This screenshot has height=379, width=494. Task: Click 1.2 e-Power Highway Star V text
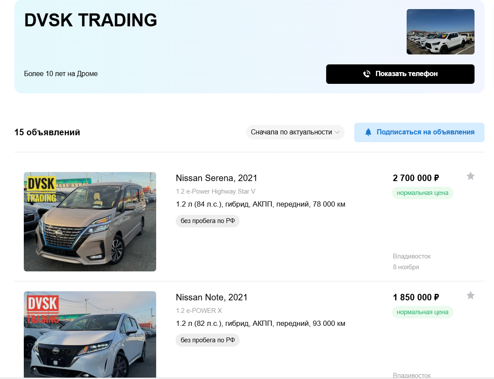click(215, 191)
